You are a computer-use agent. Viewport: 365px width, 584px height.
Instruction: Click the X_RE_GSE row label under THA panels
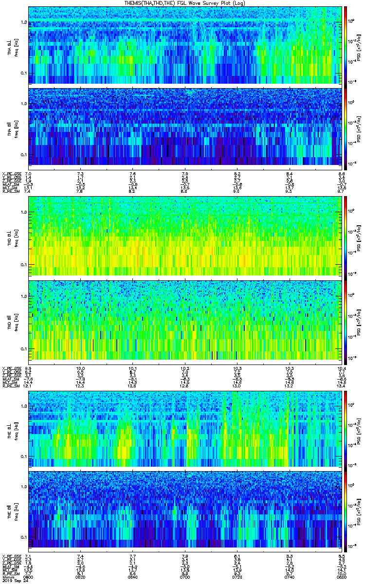[11, 174]
